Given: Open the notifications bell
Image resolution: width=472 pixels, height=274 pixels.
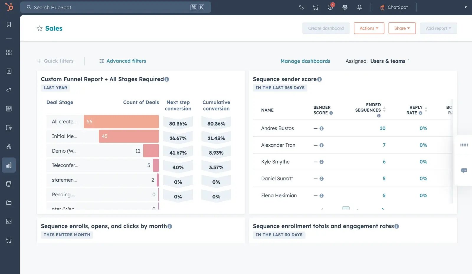Looking at the screenshot, I should tap(359, 7).
